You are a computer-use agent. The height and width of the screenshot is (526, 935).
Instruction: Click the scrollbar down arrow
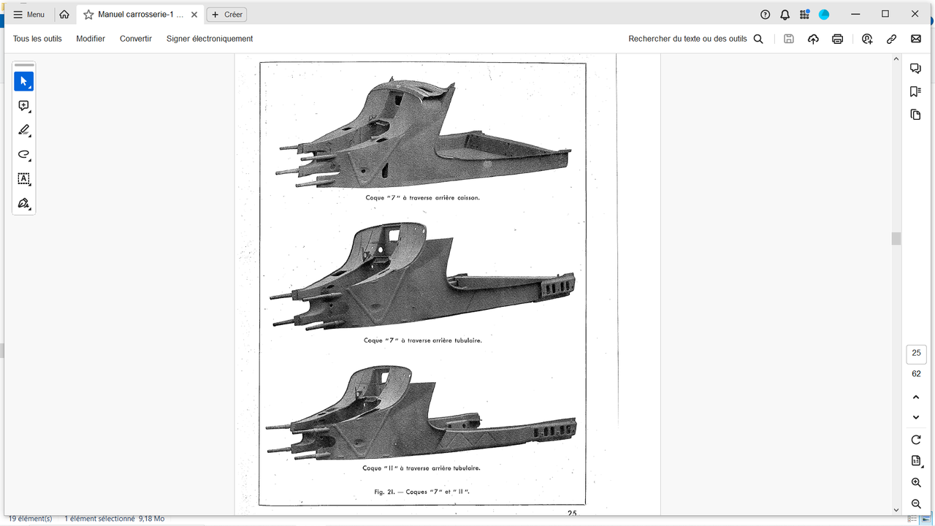[896, 510]
